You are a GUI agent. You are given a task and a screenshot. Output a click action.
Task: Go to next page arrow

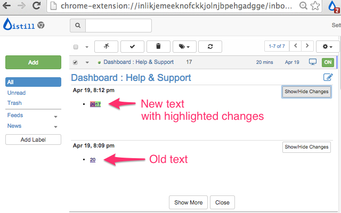pyautogui.click(x=307, y=46)
